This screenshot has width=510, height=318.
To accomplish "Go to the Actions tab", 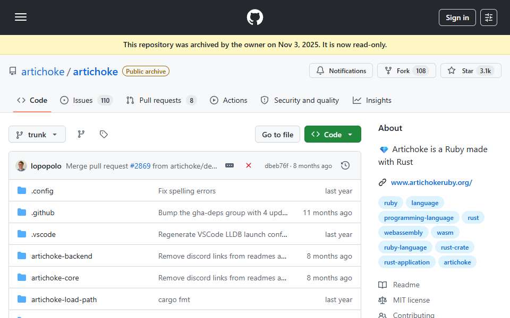I will coord(228,100).
